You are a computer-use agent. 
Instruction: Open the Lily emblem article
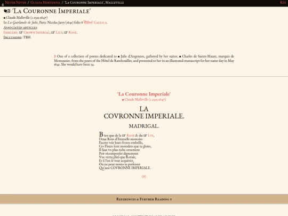coord(59,33)
